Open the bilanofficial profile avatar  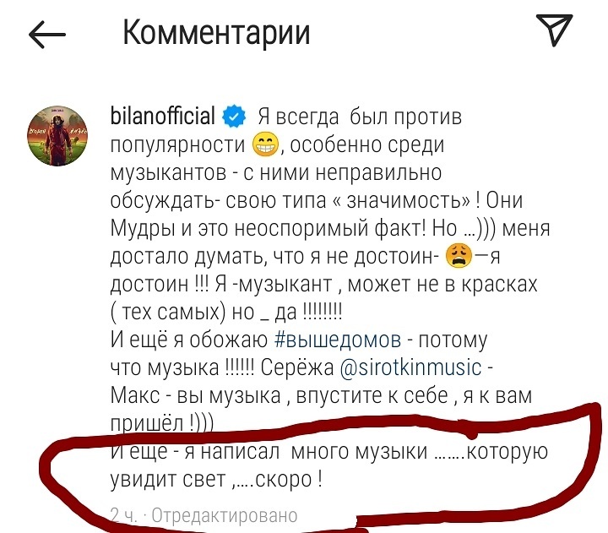[57, 136]
